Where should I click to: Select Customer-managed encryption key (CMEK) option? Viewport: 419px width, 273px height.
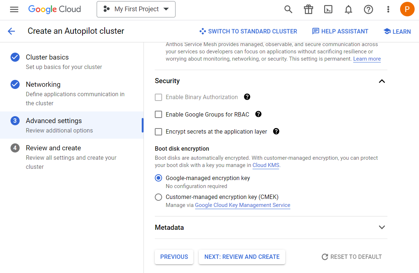pos(158,197)
